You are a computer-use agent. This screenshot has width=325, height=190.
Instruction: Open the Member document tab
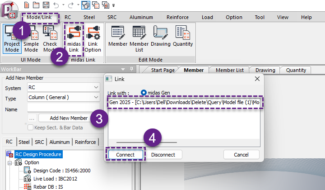[x=194, y=70]
